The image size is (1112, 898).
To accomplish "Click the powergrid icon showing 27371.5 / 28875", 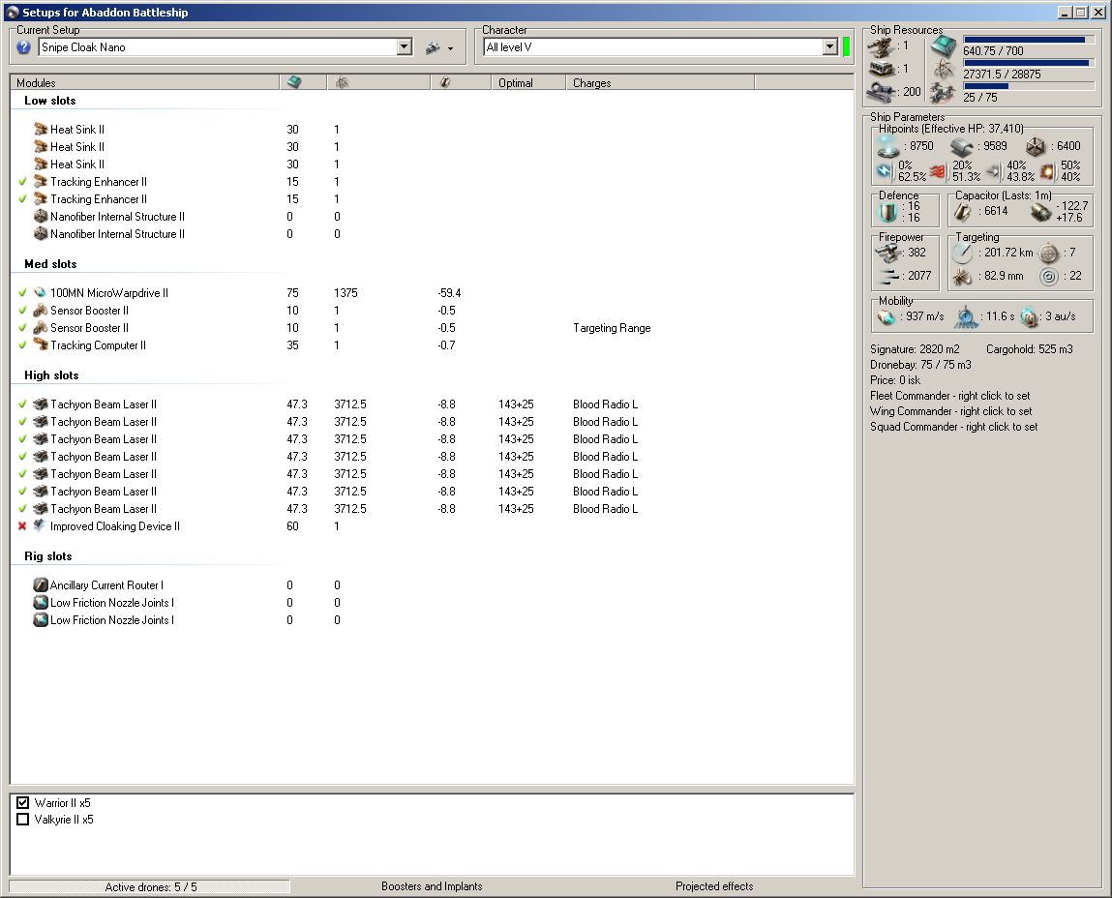I will click(x=944, y=70).
